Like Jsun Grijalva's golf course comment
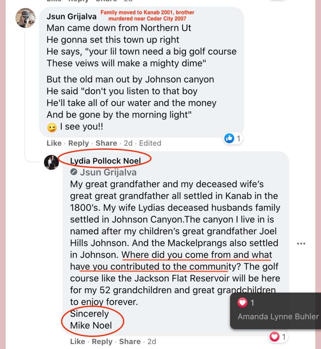The height and width of the screenshot is (349, 321). (x=54, y=143)
